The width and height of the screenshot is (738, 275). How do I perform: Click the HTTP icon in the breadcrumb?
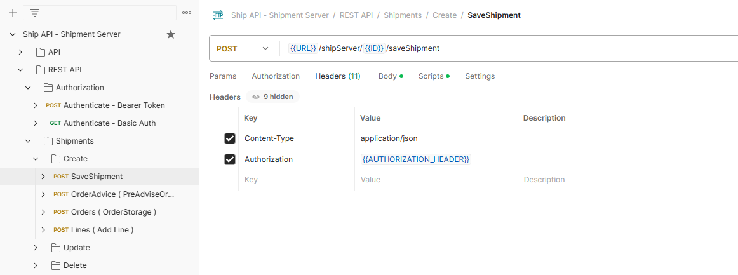218,15
